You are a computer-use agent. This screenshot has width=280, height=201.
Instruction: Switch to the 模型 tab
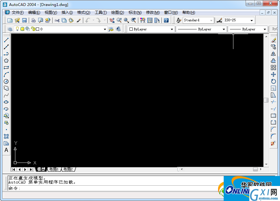41,169
